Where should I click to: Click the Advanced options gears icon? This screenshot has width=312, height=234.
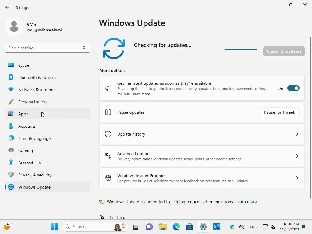[108, 156]
